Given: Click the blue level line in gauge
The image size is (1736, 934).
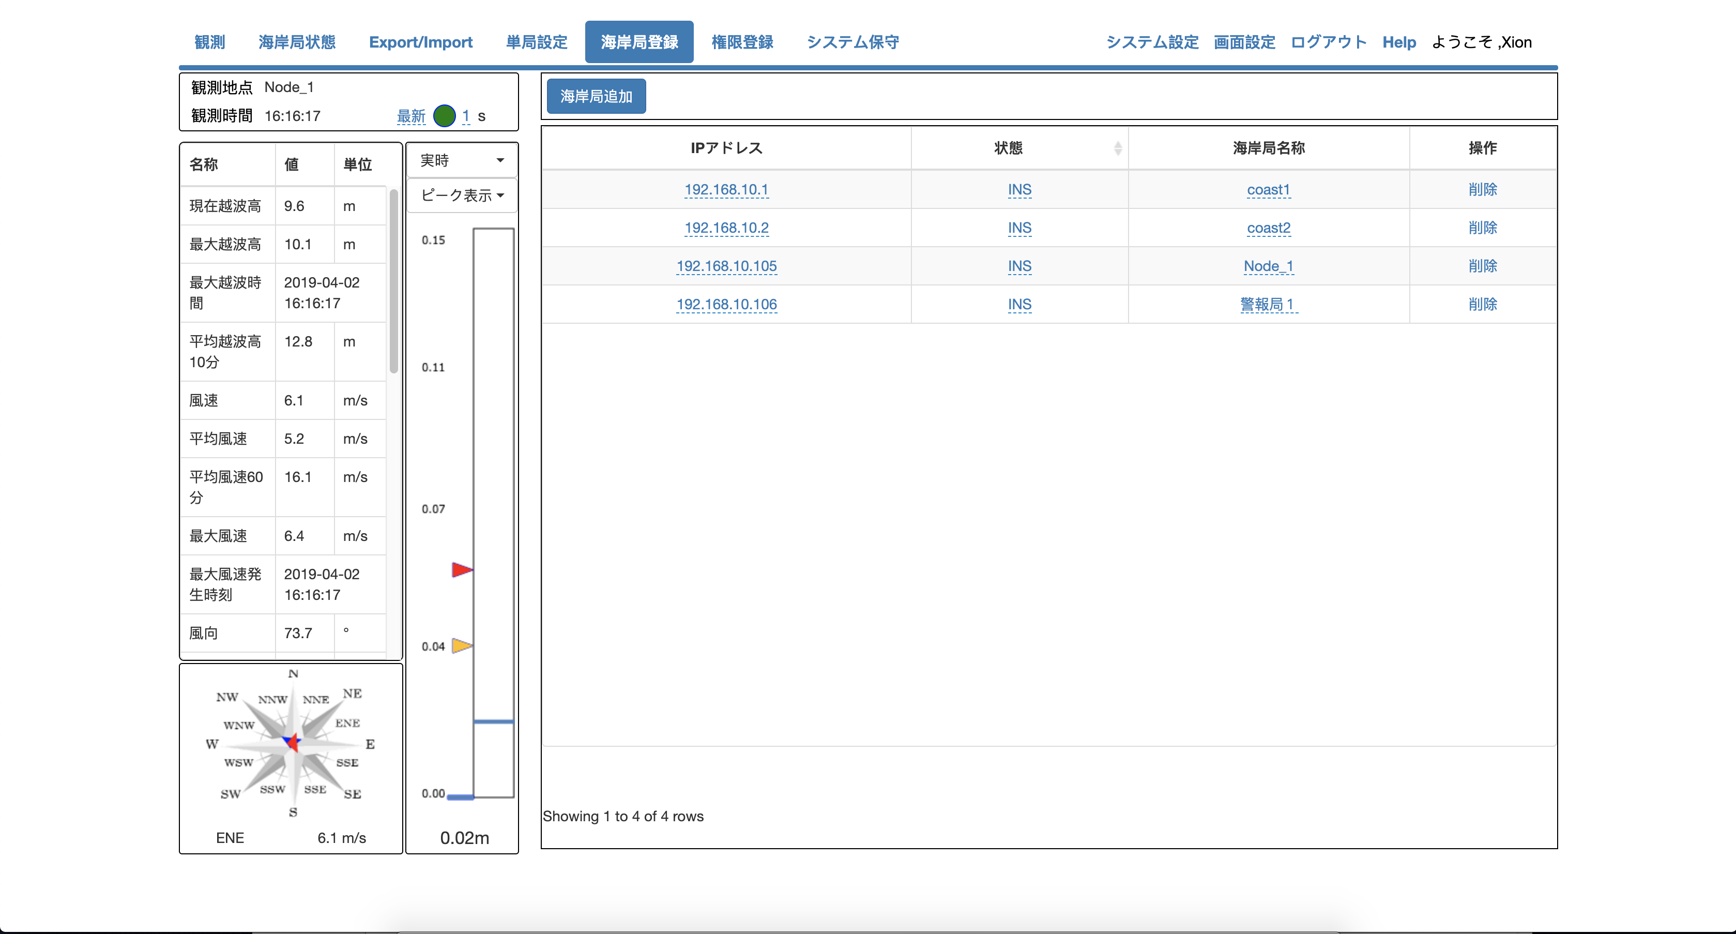Looking at the screenshot, I should click(493, 721).
